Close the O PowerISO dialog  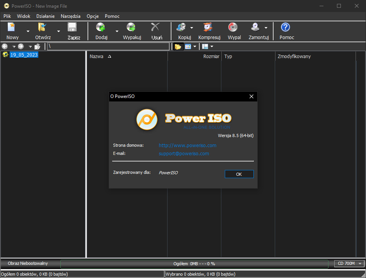click(251, 96)
